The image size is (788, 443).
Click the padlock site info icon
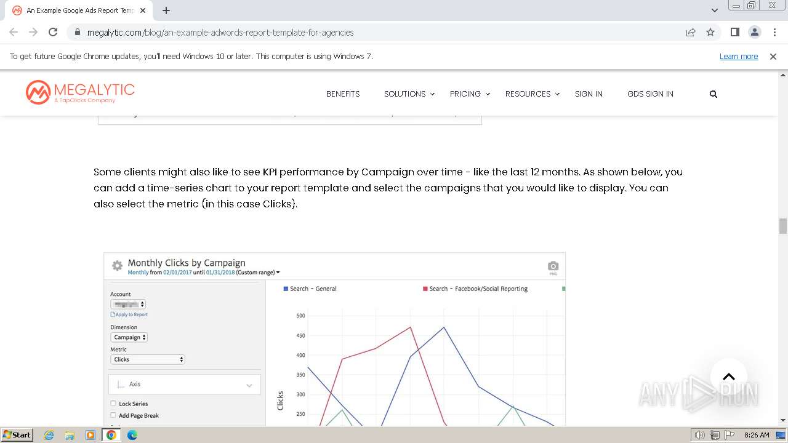(78, 32)
